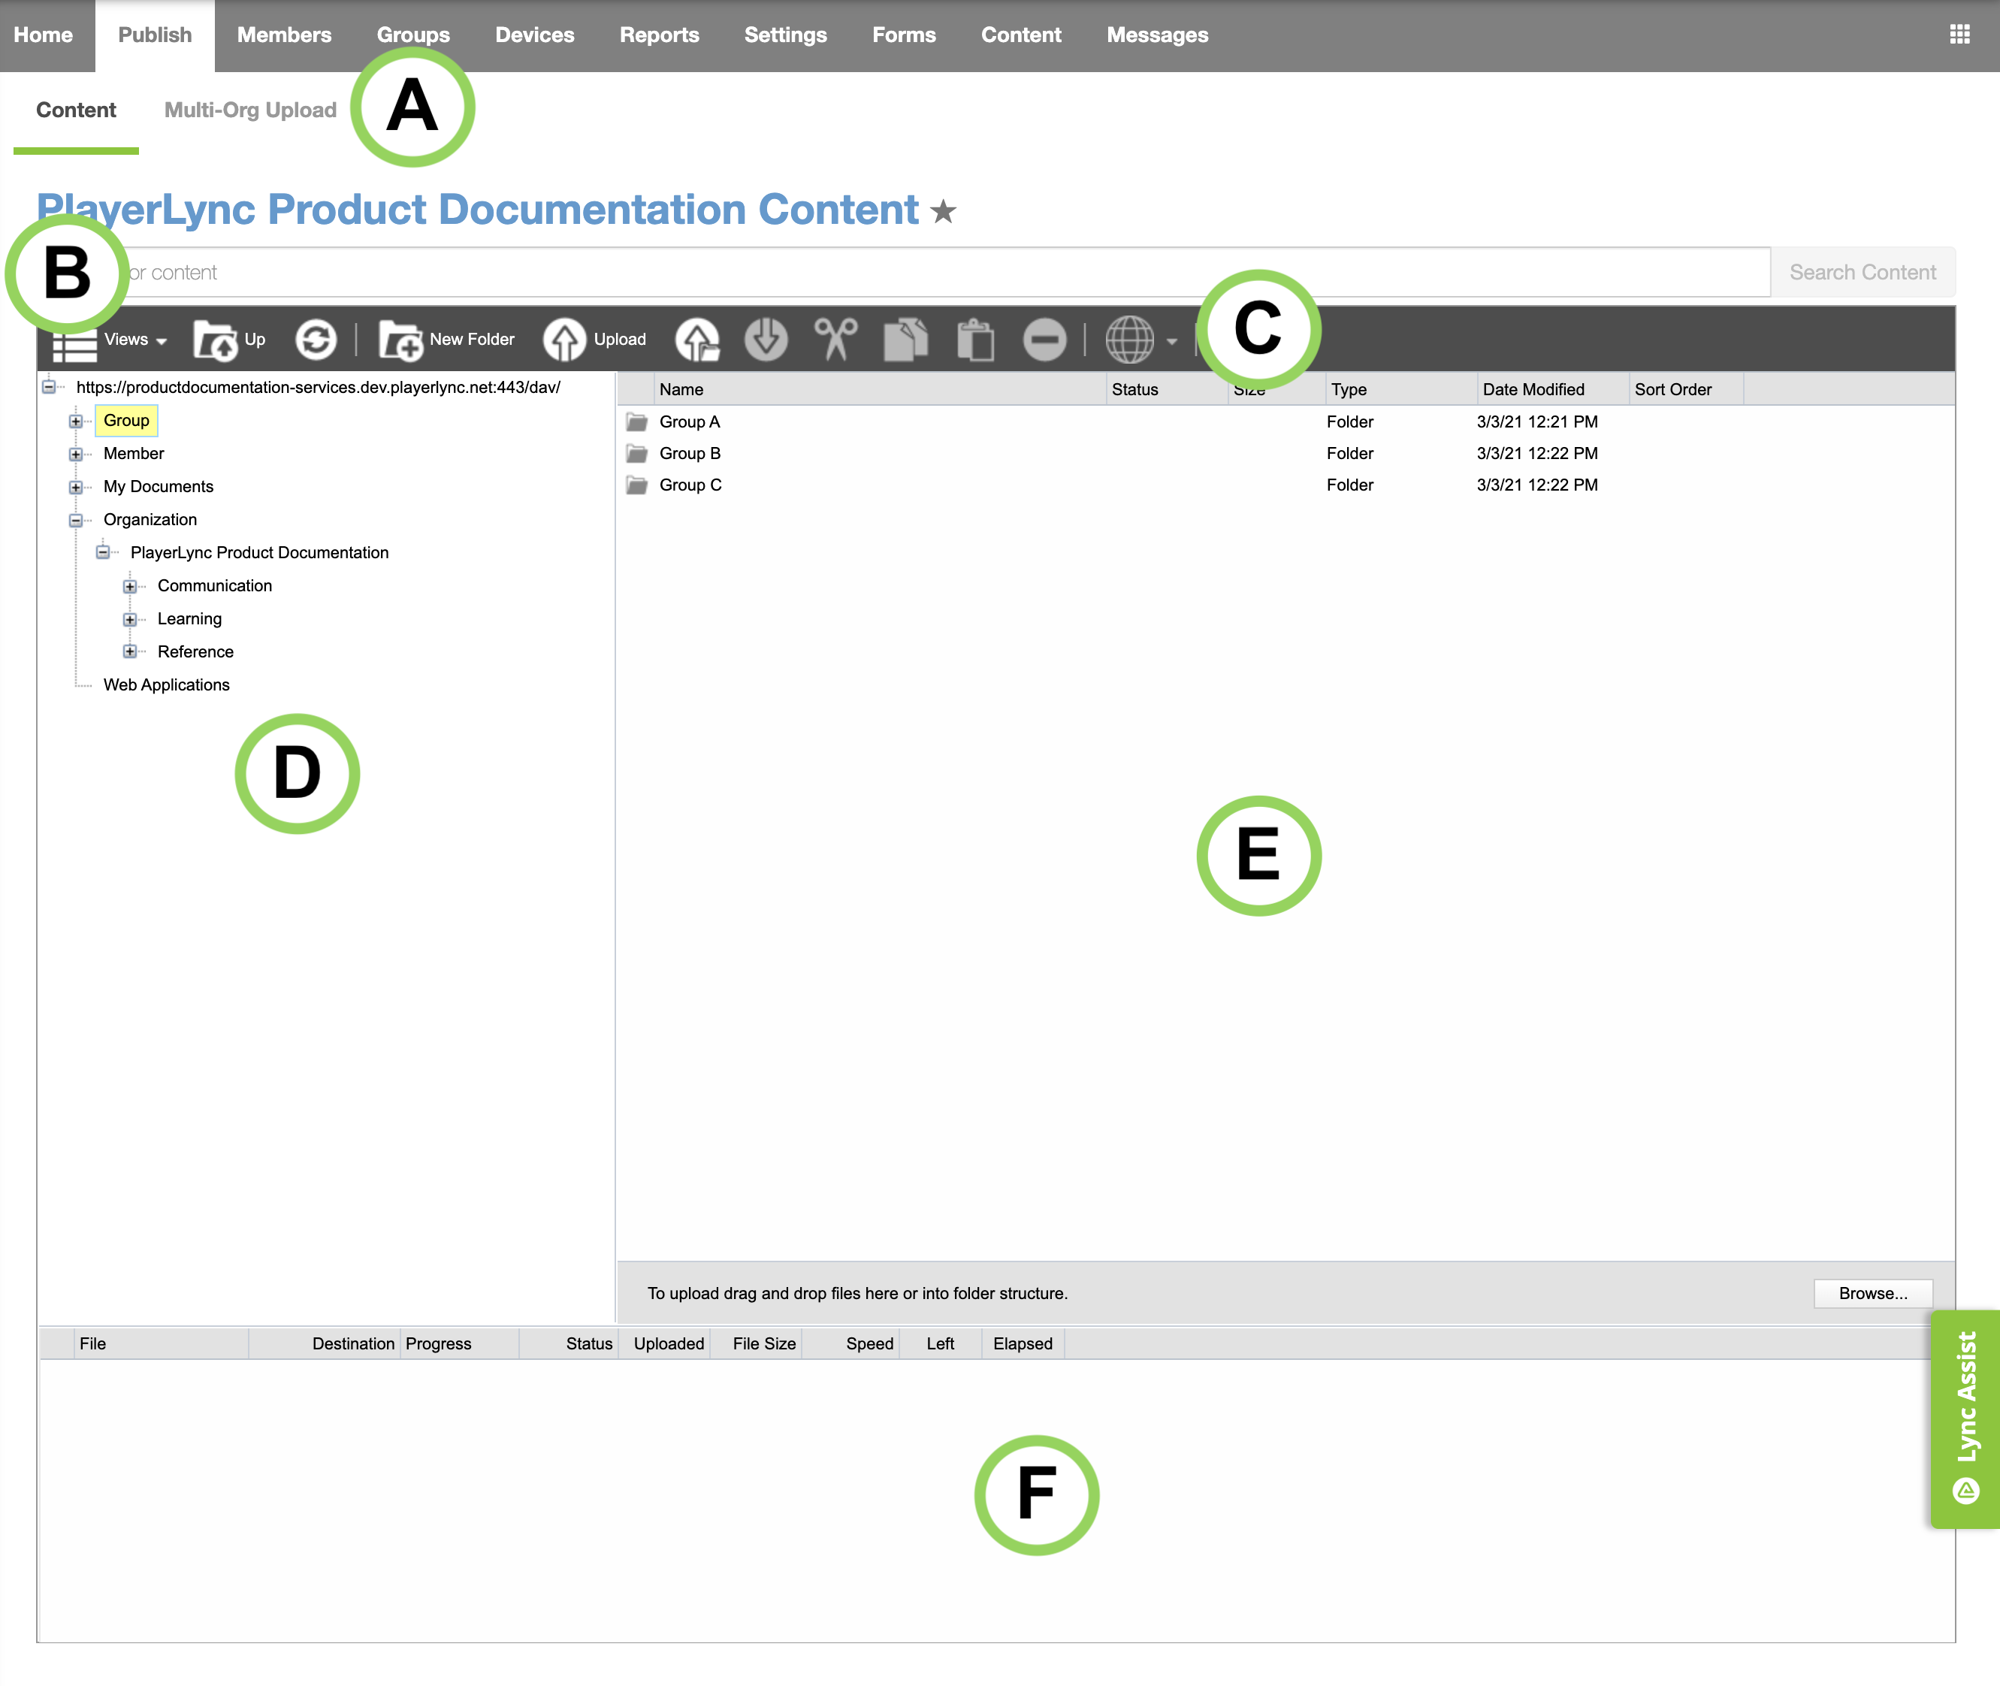Open the apps grid icon in top bar
The image size is (2000, 1686).
[x=1959, y=35]
